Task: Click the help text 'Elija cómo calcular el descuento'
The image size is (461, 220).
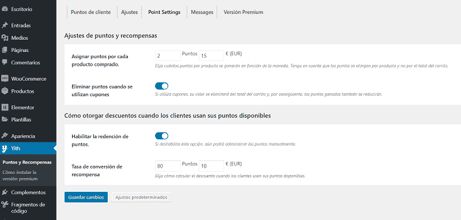Action: (x=230, y=176)
